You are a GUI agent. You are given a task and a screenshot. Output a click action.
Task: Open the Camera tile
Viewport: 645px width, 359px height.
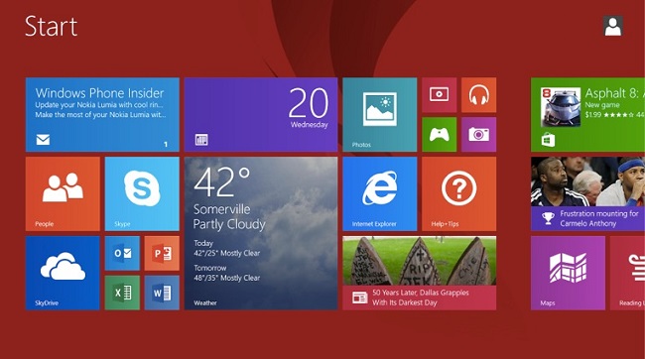point(479,135)
